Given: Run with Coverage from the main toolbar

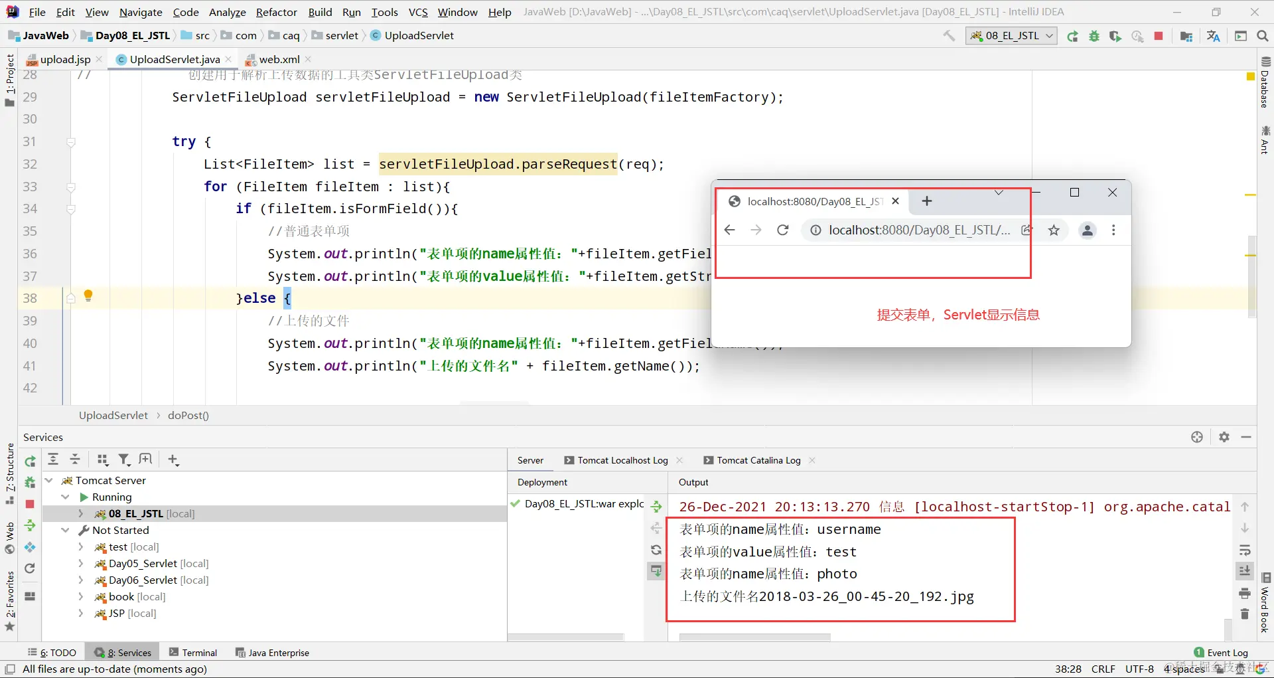Looking at the screenshot, I should [x=1115, y=36].
